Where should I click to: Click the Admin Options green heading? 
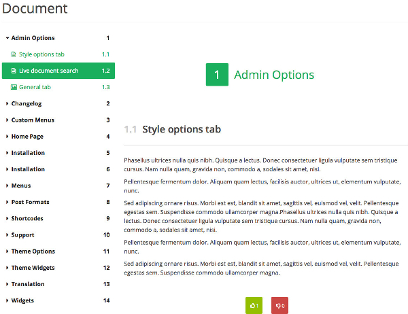click(x=274, y=75)
